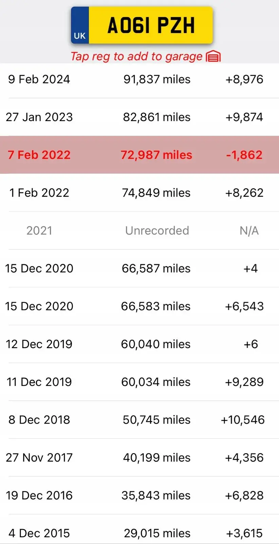
Task: Tap the 2021 Unrecorded row
Action: coord(139,231)
